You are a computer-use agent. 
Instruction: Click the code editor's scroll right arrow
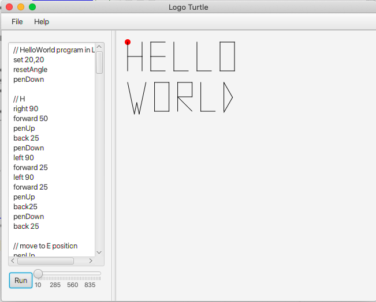(90, 261)
